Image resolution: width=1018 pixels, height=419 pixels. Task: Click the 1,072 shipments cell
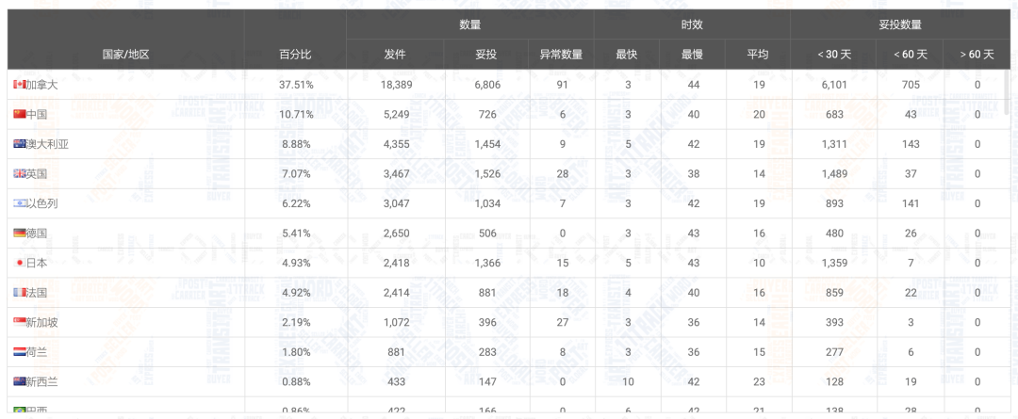[395, 322]
